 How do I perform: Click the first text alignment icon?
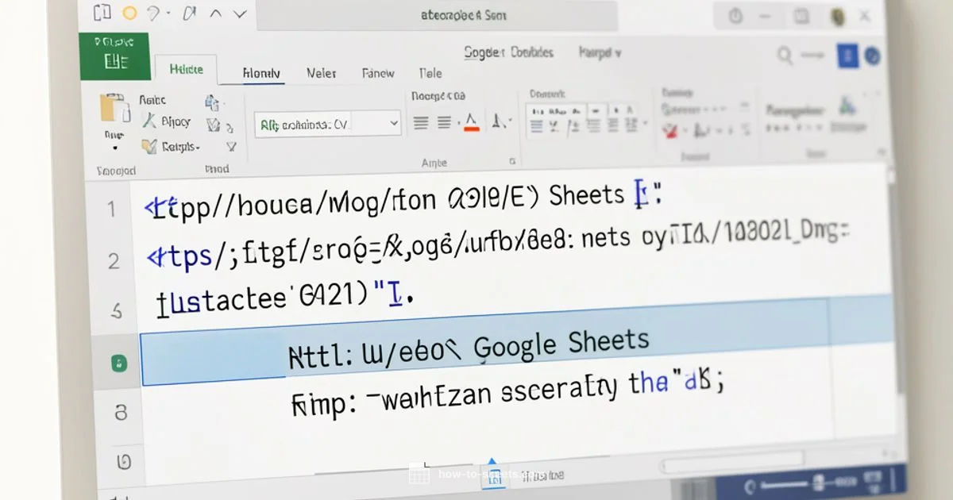click(x=421, y=122)
